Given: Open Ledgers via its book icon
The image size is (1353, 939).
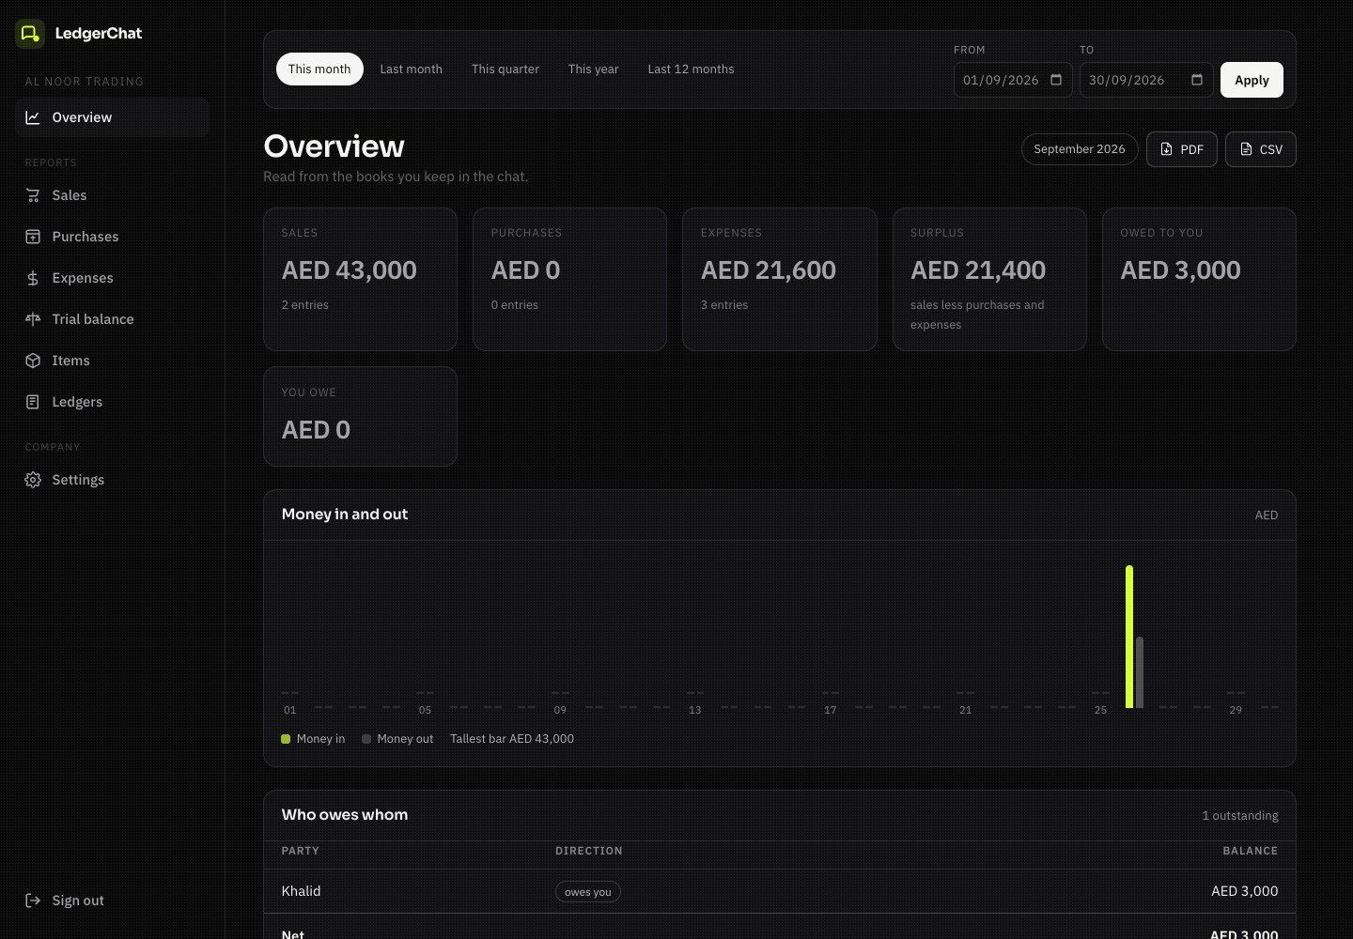Looking at the screenshot, I should pos(33,402).
